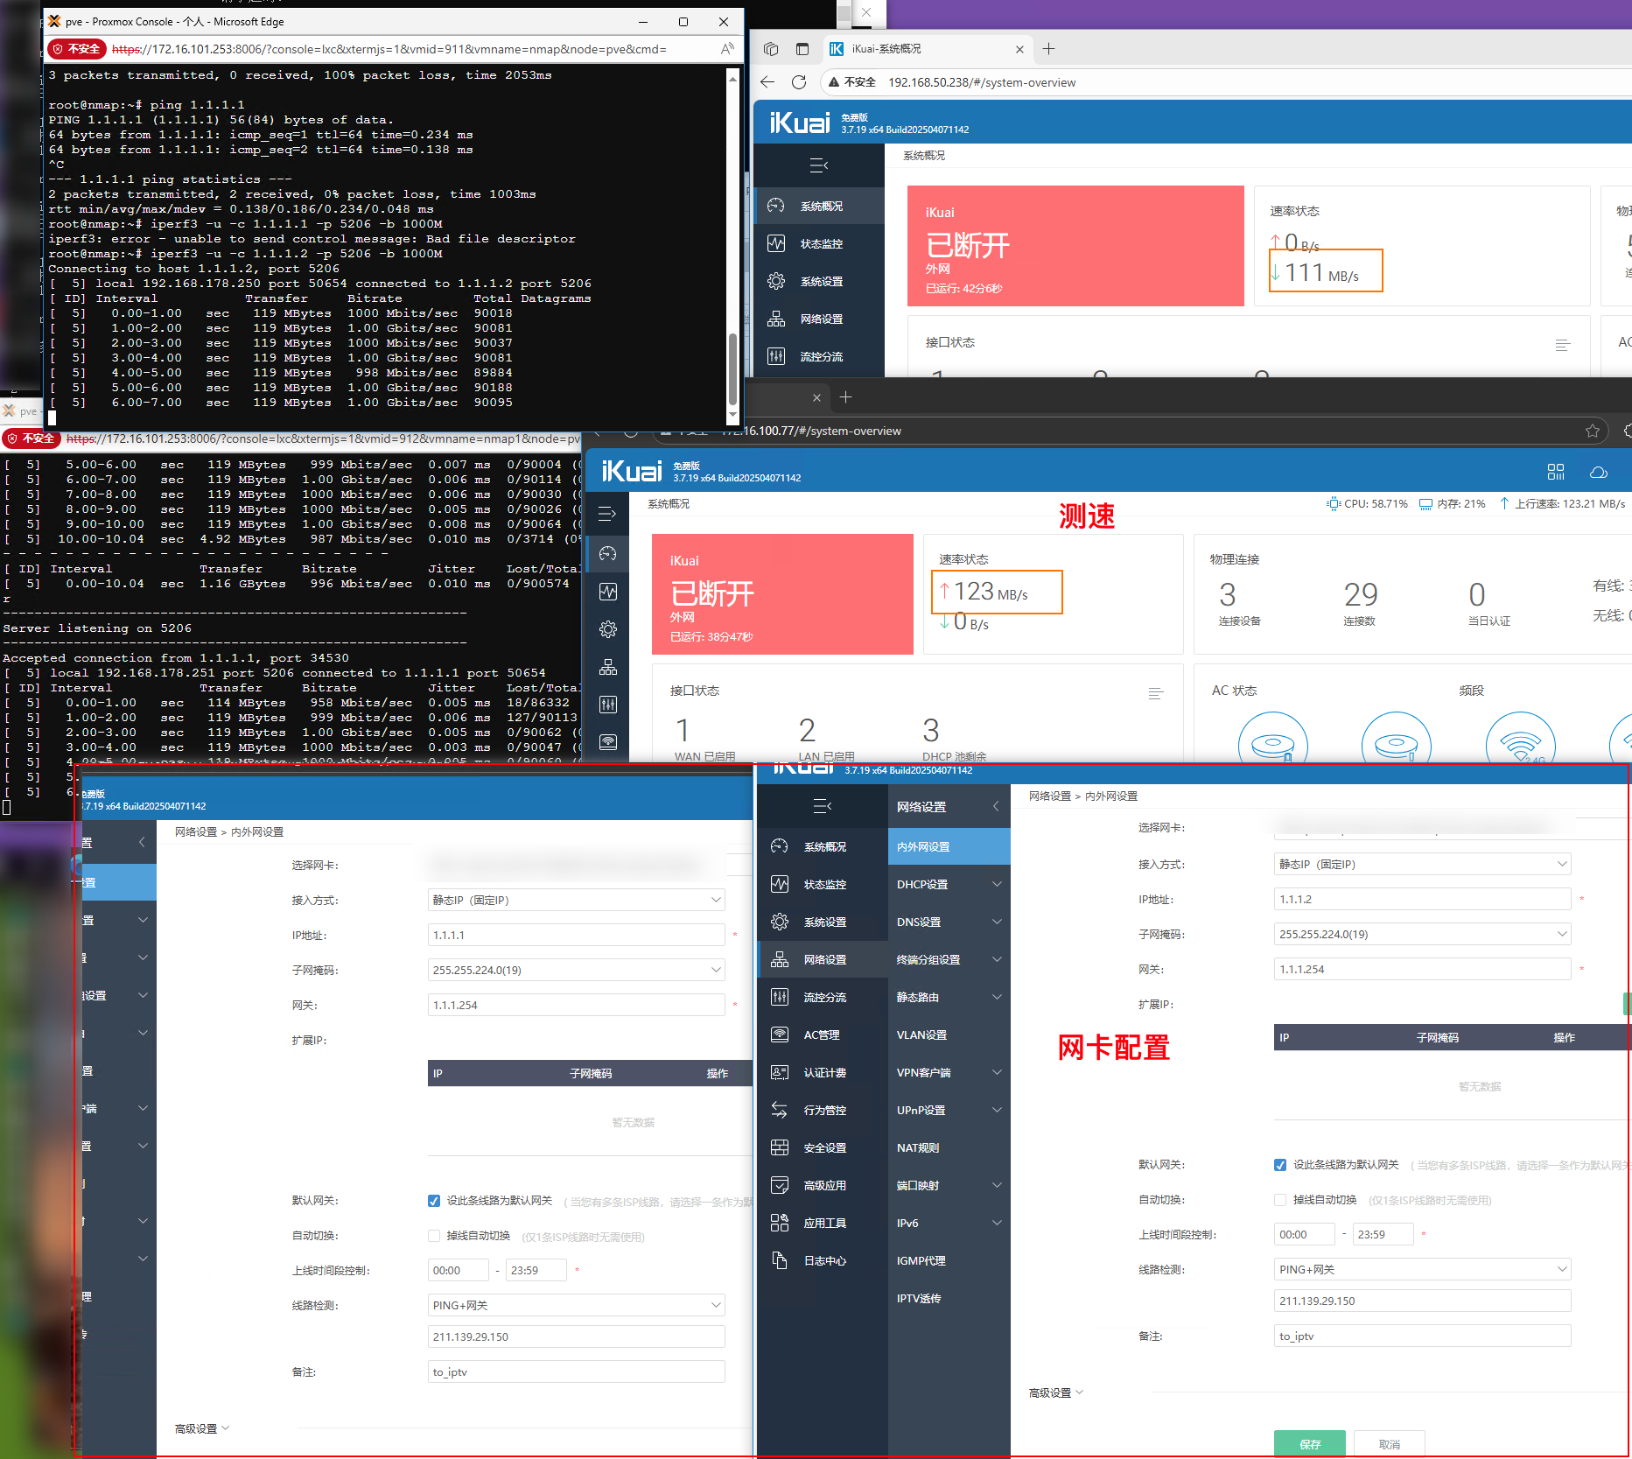
Task: Bookmark star icon for 16.100.77 page
Action: (1593, 431)
